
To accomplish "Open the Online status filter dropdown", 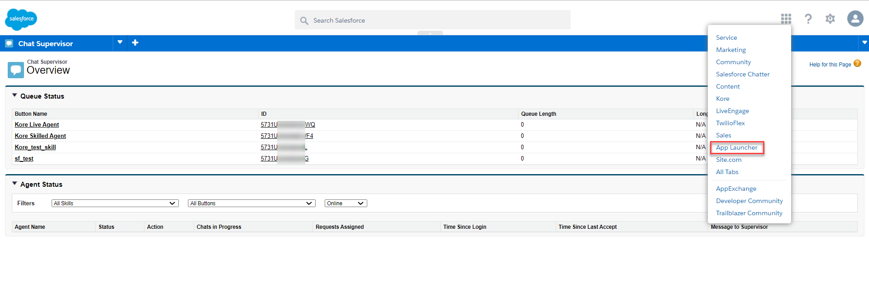I will click(346, 203).
